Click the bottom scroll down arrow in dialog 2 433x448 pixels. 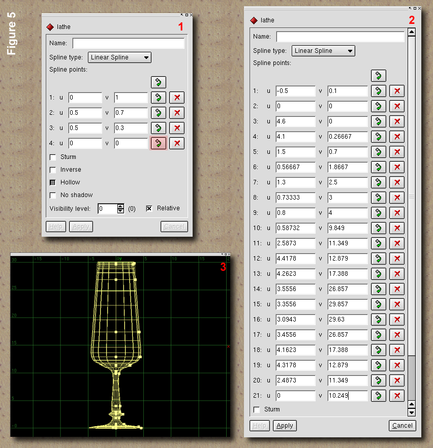click(x=412, y=412)
